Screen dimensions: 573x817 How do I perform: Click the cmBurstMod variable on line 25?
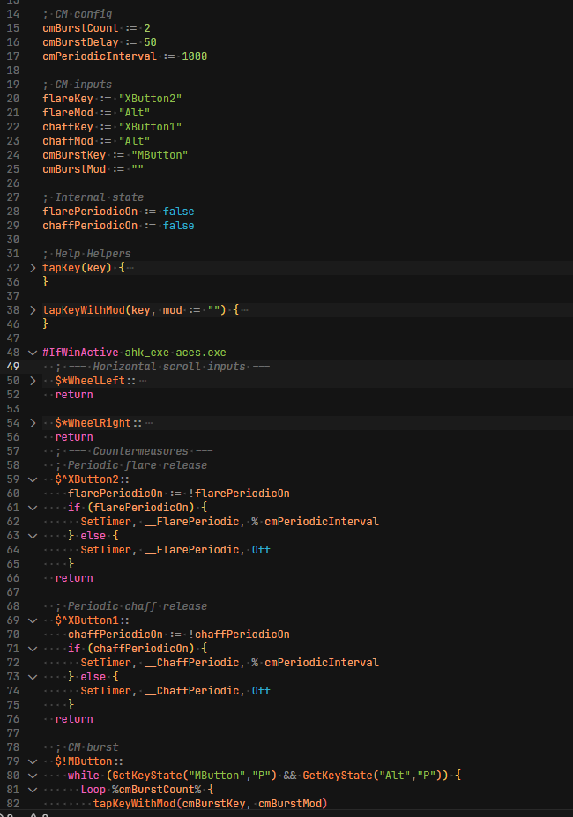click(x=74, y=169)
